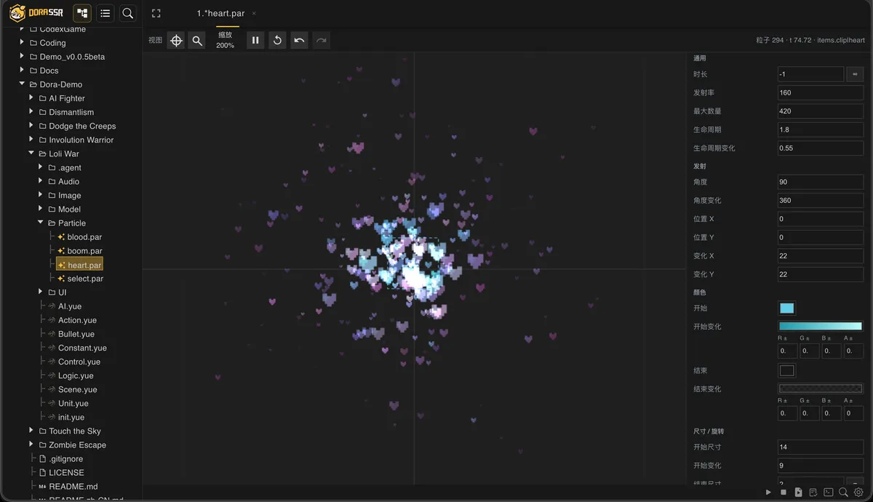Open settings gear in status bar
This screenshot has height=502, width=873.
pos(858,493)
